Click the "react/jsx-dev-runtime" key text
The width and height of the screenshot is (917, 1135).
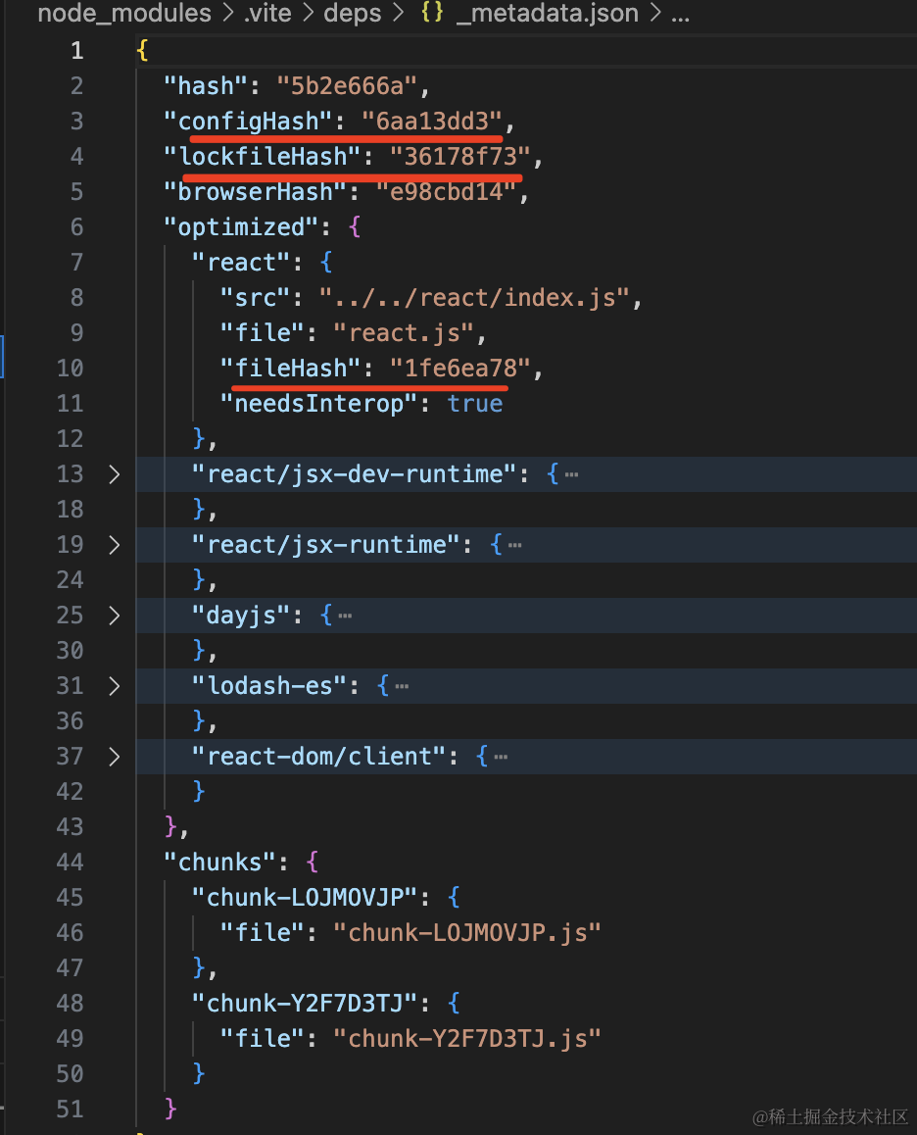tap(355, 474)
